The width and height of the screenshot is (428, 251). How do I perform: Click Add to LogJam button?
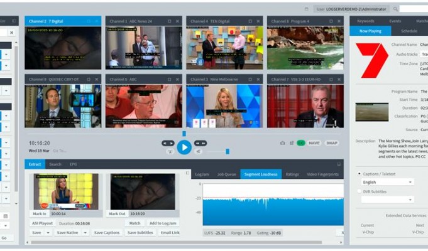click(x=163, y=223)
